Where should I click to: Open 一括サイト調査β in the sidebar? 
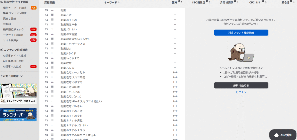[13, 35]
